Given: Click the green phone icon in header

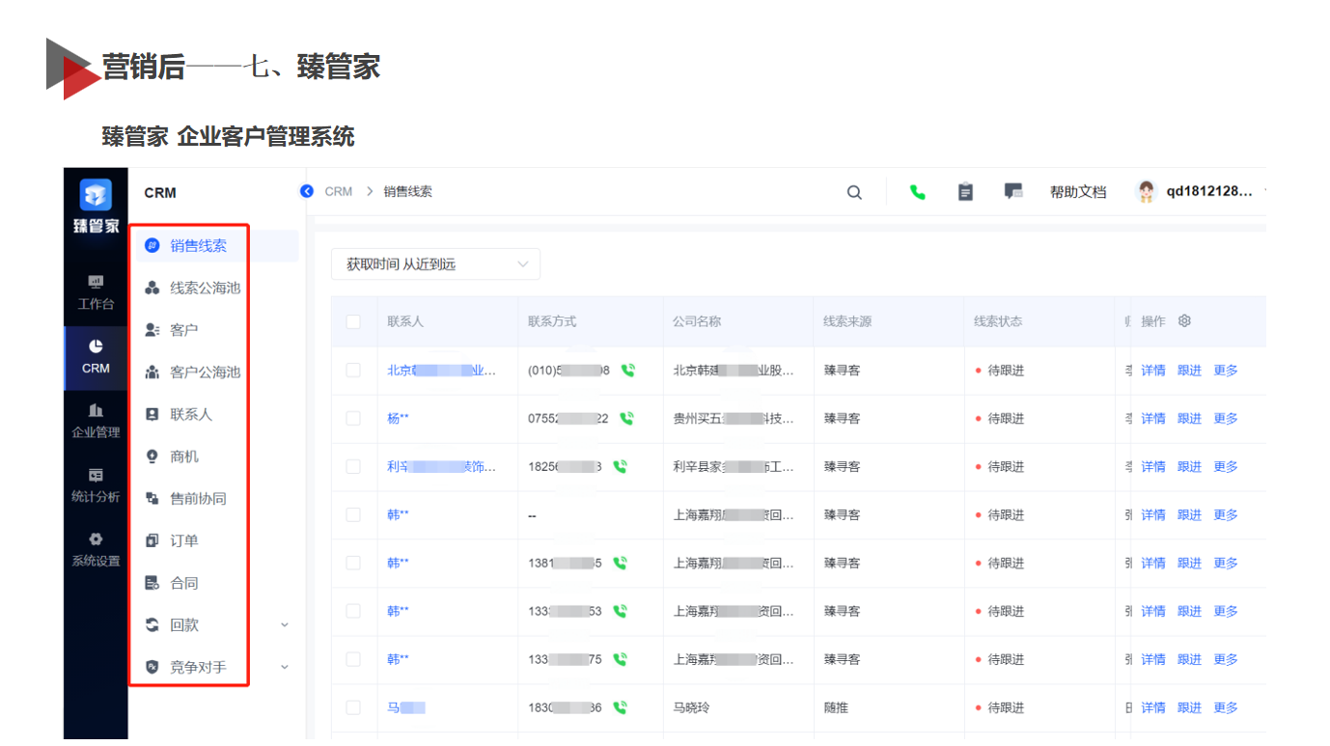Looking at the screenshot, I should click(x=917, y=192).
